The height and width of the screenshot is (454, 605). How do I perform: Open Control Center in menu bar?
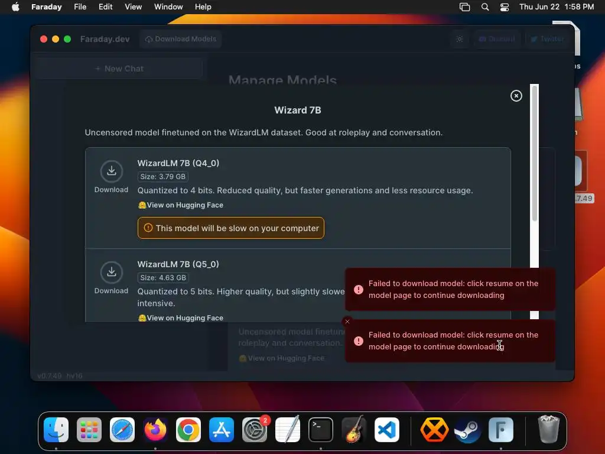tap(505, 7)
